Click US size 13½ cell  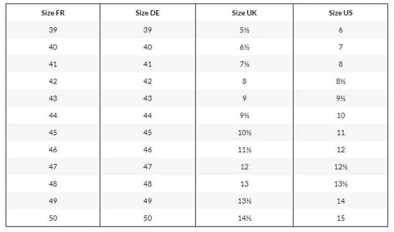pos(340,184)
